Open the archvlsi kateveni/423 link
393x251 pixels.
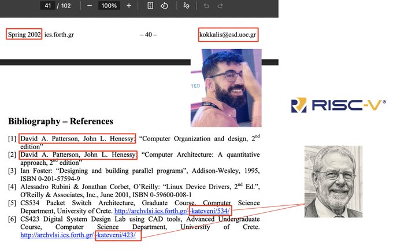pos(78,235)
